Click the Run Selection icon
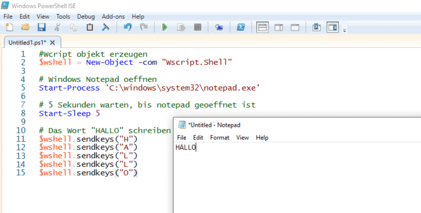This screenshot has height=213, width=421. coord(181,27)
